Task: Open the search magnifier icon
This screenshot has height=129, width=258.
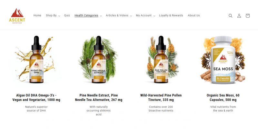Action: point(231,15)
